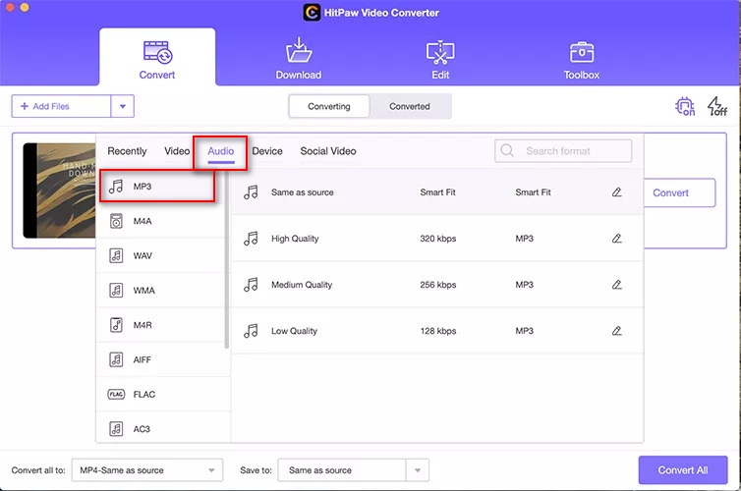This screenshot has height=491, width=741.
Task: Click the M4R ringtone icon
Action: (116, 325)
